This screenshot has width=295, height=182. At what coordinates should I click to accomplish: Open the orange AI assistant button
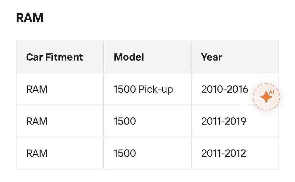pyautogui.click(x=266, y=97)
